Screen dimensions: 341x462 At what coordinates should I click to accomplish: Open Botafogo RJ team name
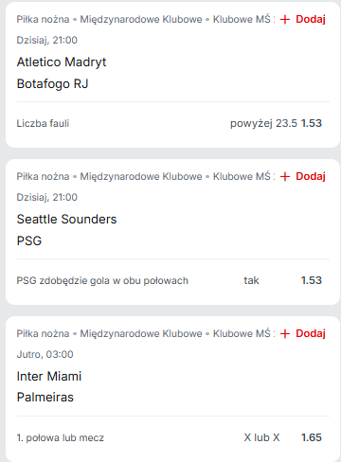(x=52, y=84)
